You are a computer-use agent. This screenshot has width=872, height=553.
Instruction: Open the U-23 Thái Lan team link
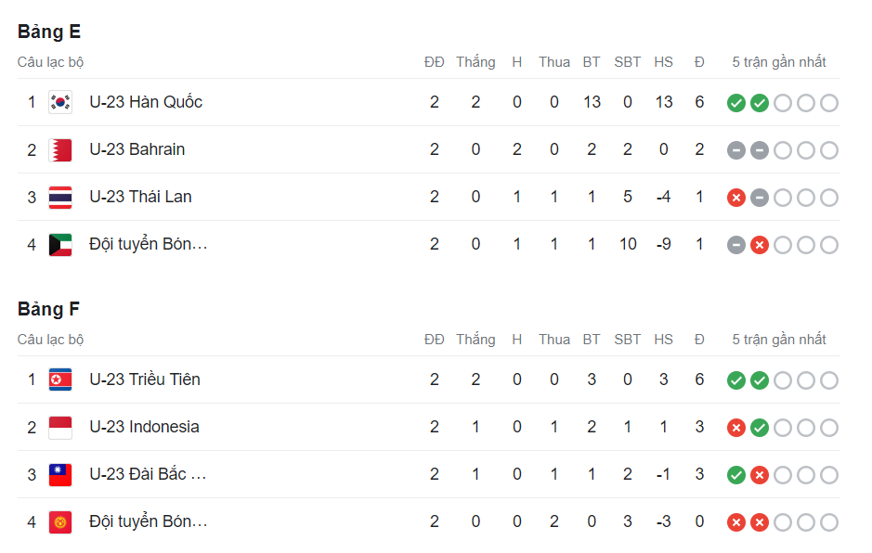[141, 197]
